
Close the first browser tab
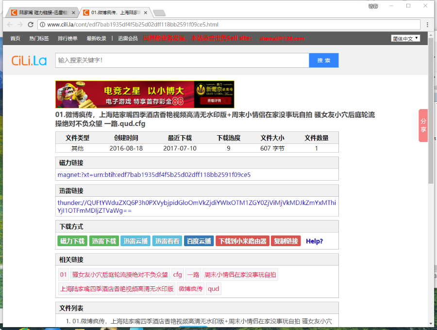coord(73,13)
